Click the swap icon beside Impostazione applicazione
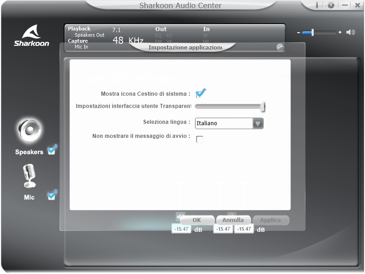Screen dimensions: 365x274 click(x=280, y=47)
